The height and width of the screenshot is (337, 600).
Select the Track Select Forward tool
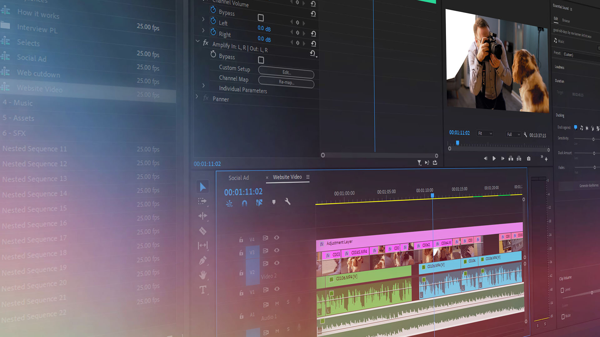pos(202,202)
